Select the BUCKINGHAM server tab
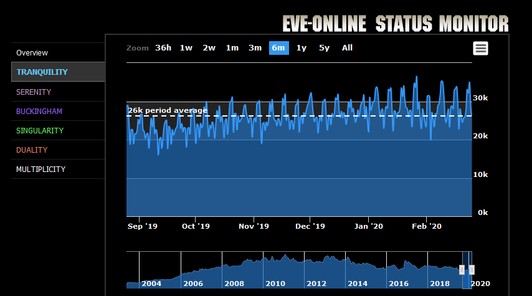Viewport: 532px width, 296px height. click(x=58, y=111)
